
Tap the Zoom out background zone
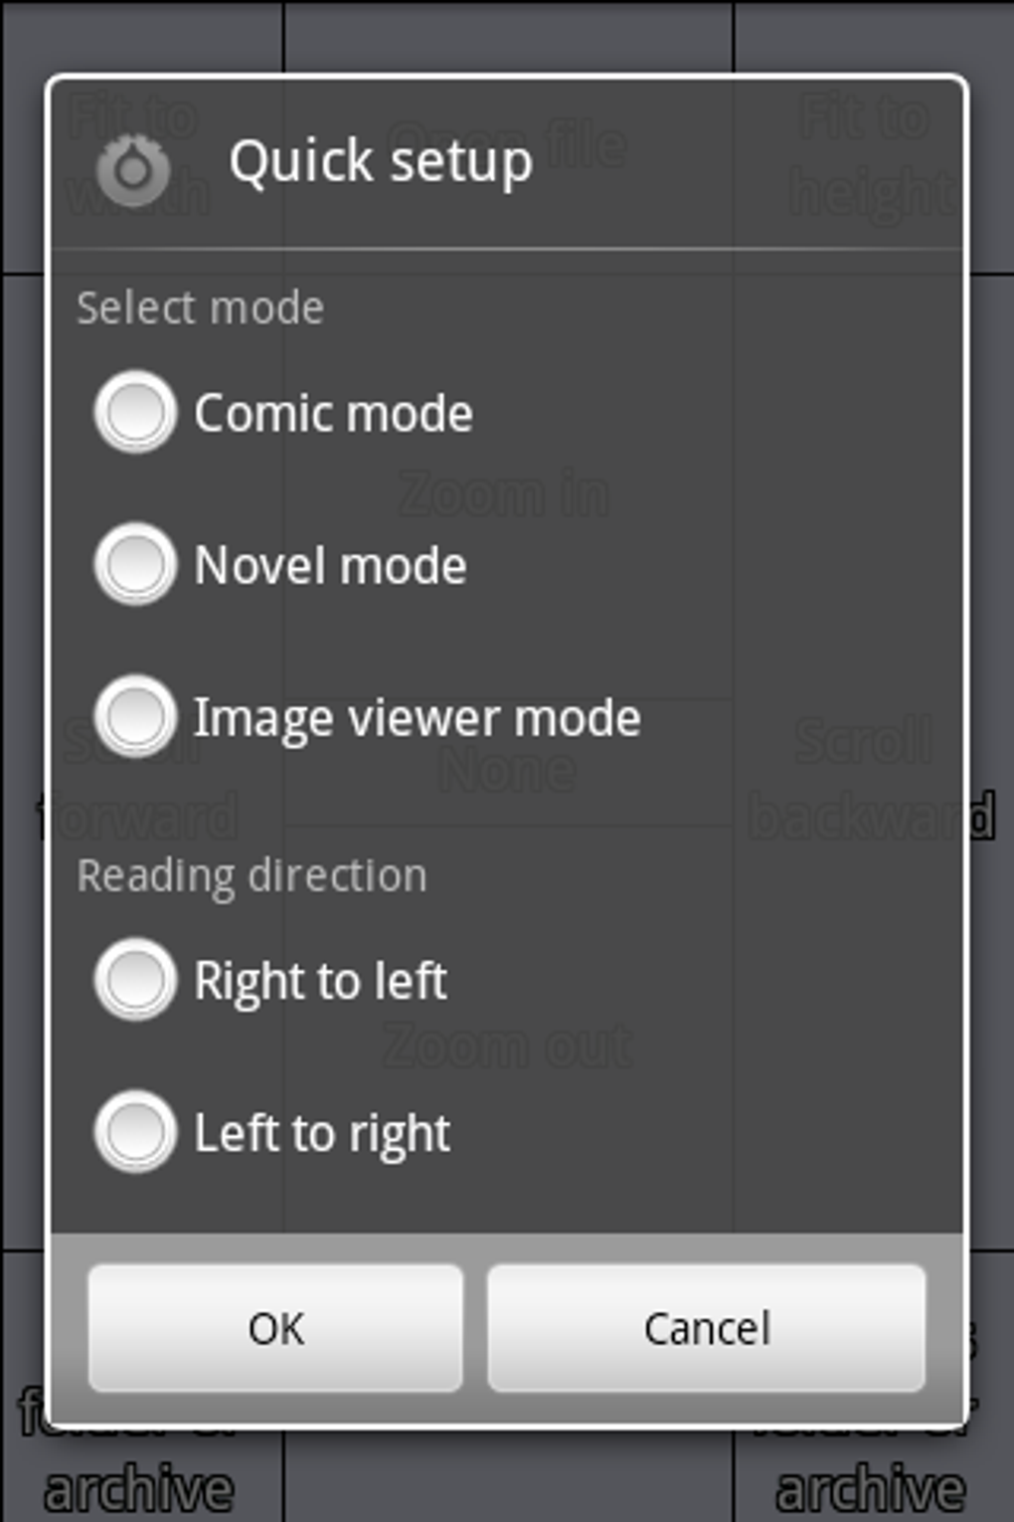[507, 1046]
